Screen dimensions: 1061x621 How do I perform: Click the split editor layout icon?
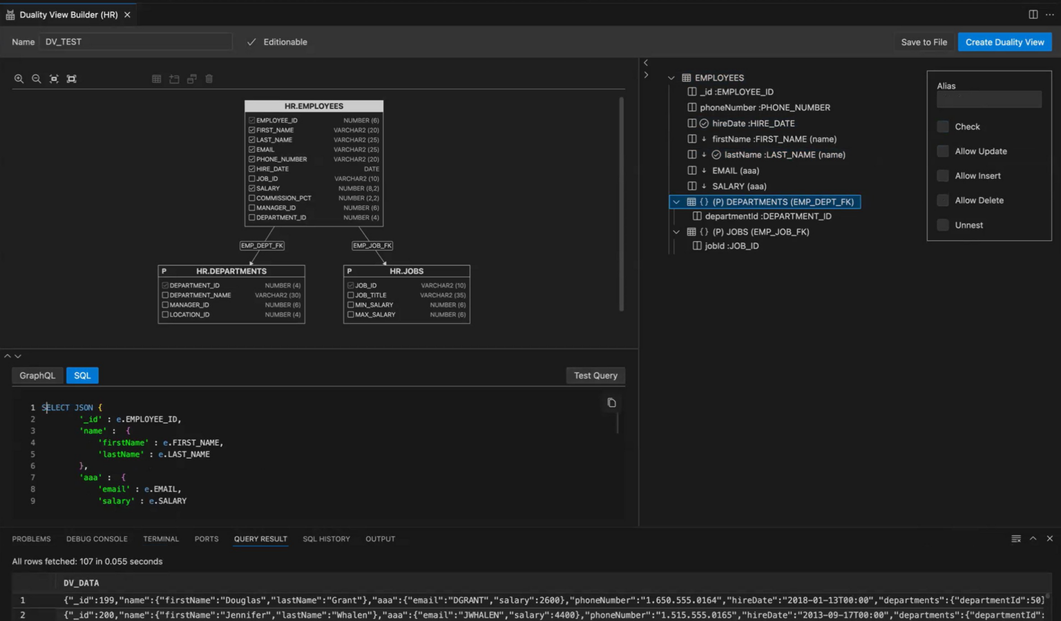[x=1033, y=15]
